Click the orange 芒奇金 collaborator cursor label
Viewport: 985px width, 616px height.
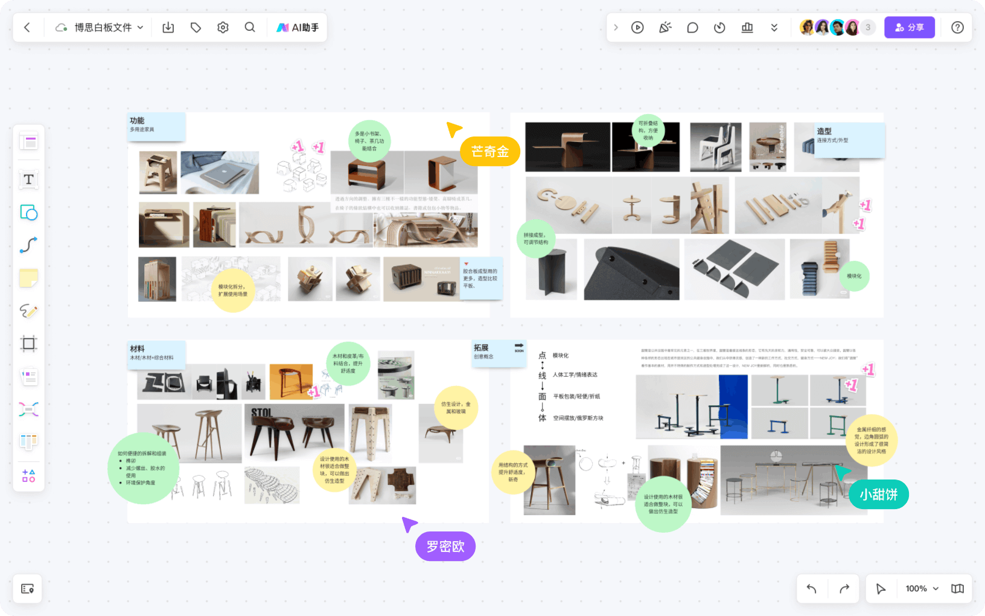tap(490, 152)
